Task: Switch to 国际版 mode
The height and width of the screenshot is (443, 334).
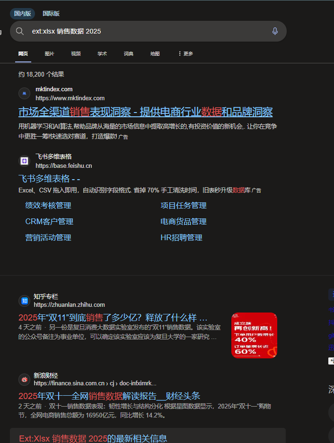Action: pyautogui.click(x=51, y=14)
